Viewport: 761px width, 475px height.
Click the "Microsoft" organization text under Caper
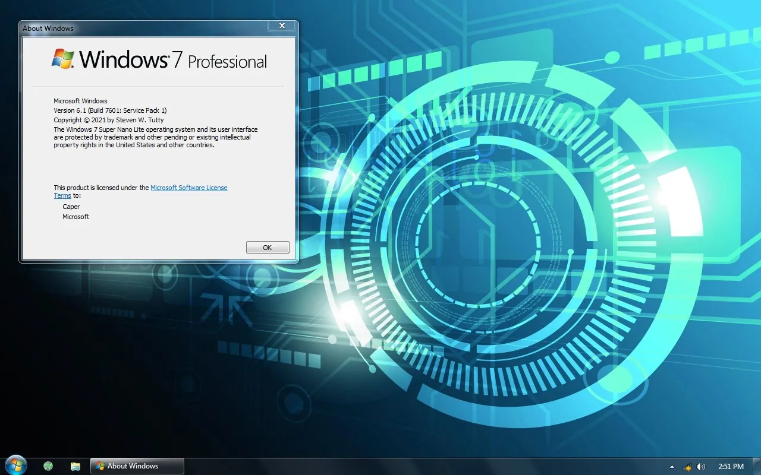76,217
